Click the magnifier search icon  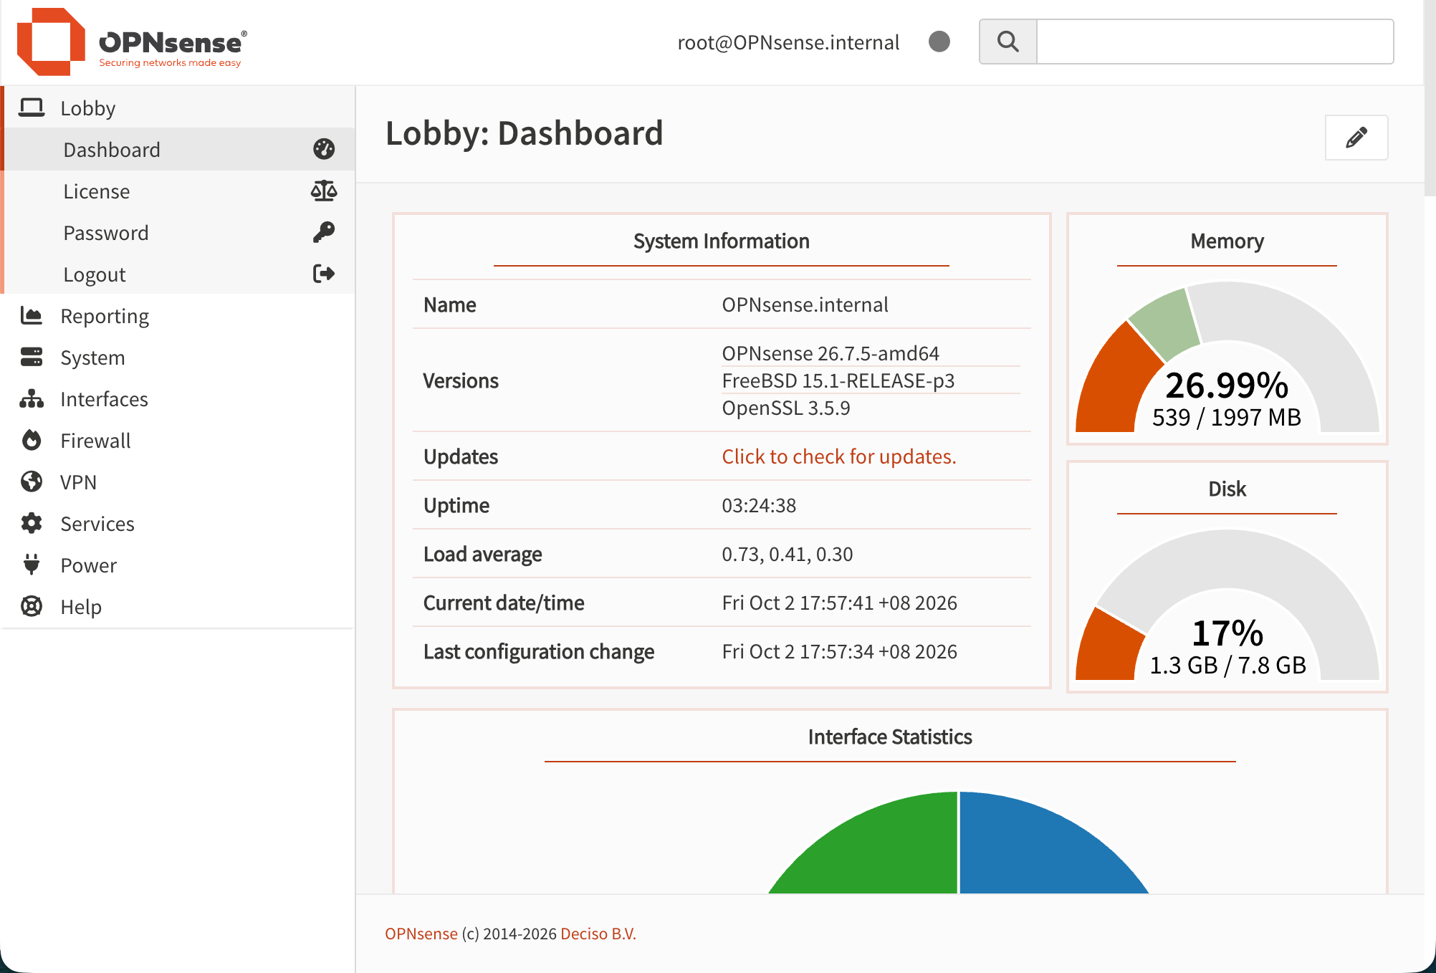(1008, 42)
